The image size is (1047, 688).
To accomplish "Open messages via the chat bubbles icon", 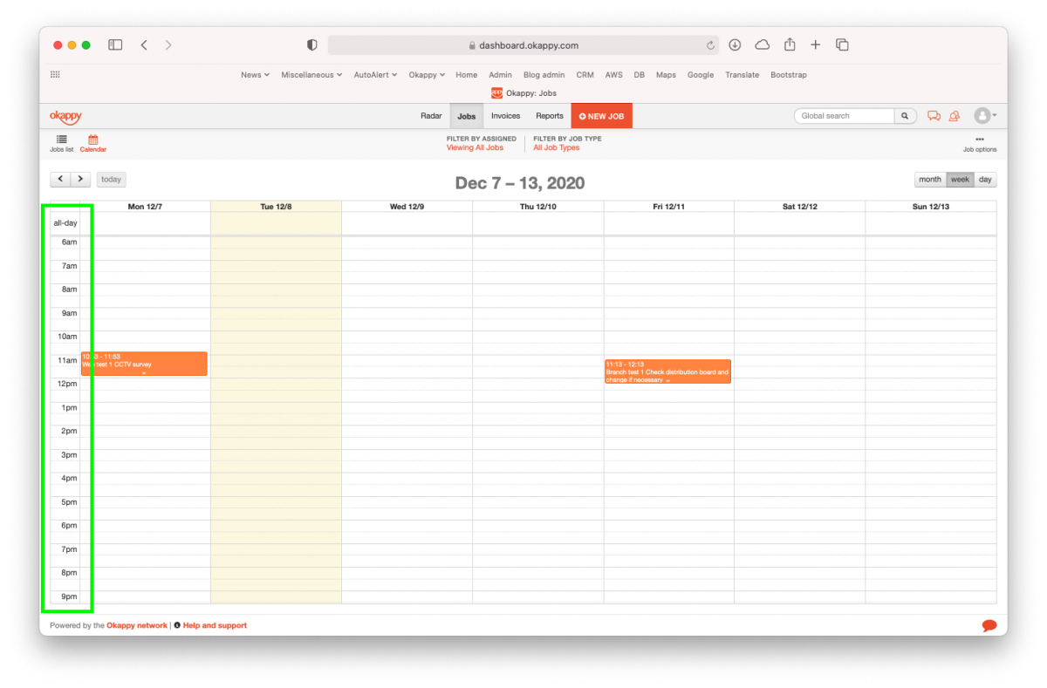I will pos(934,115).
